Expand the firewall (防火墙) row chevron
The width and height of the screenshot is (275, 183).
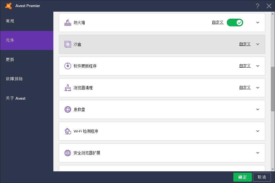(258, 23)
